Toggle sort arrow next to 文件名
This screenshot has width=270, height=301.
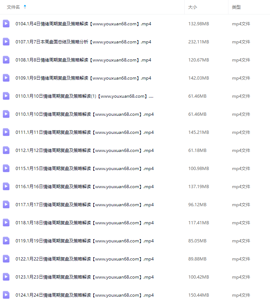[25, 7]
